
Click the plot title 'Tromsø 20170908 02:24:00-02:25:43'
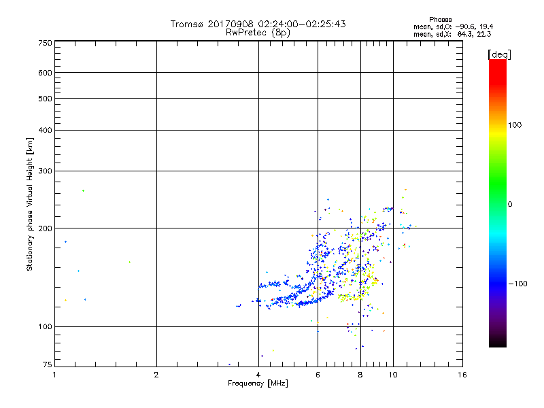click(x=258, y=24)
